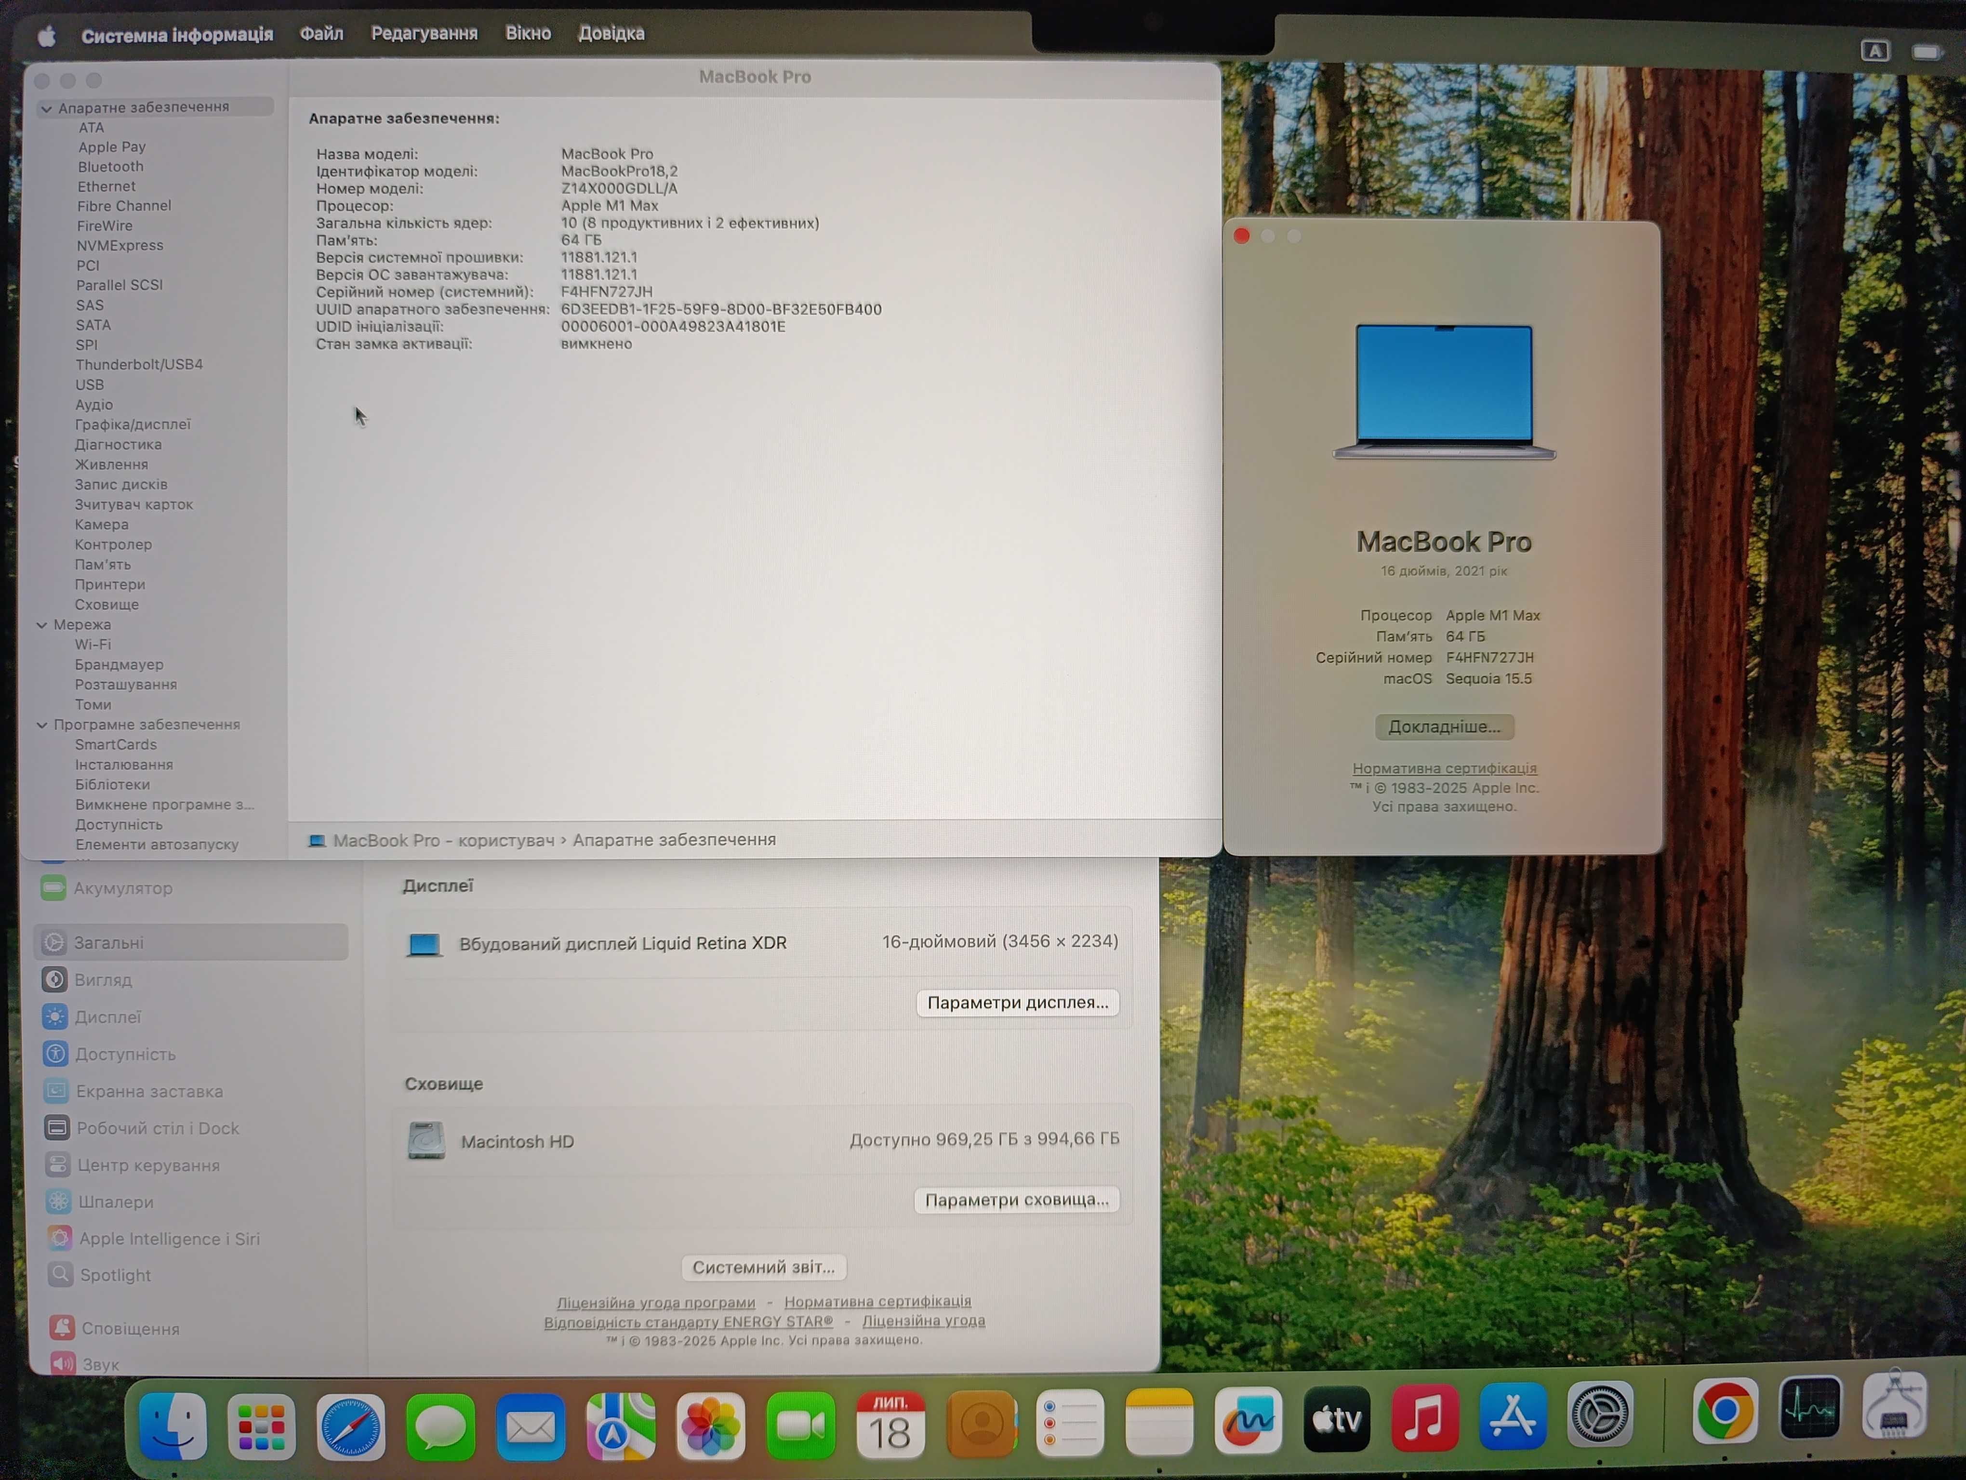Viewport: 1966px width, 1480px height.
Task: Select Живлення tree item
Action: coord(111,464)
